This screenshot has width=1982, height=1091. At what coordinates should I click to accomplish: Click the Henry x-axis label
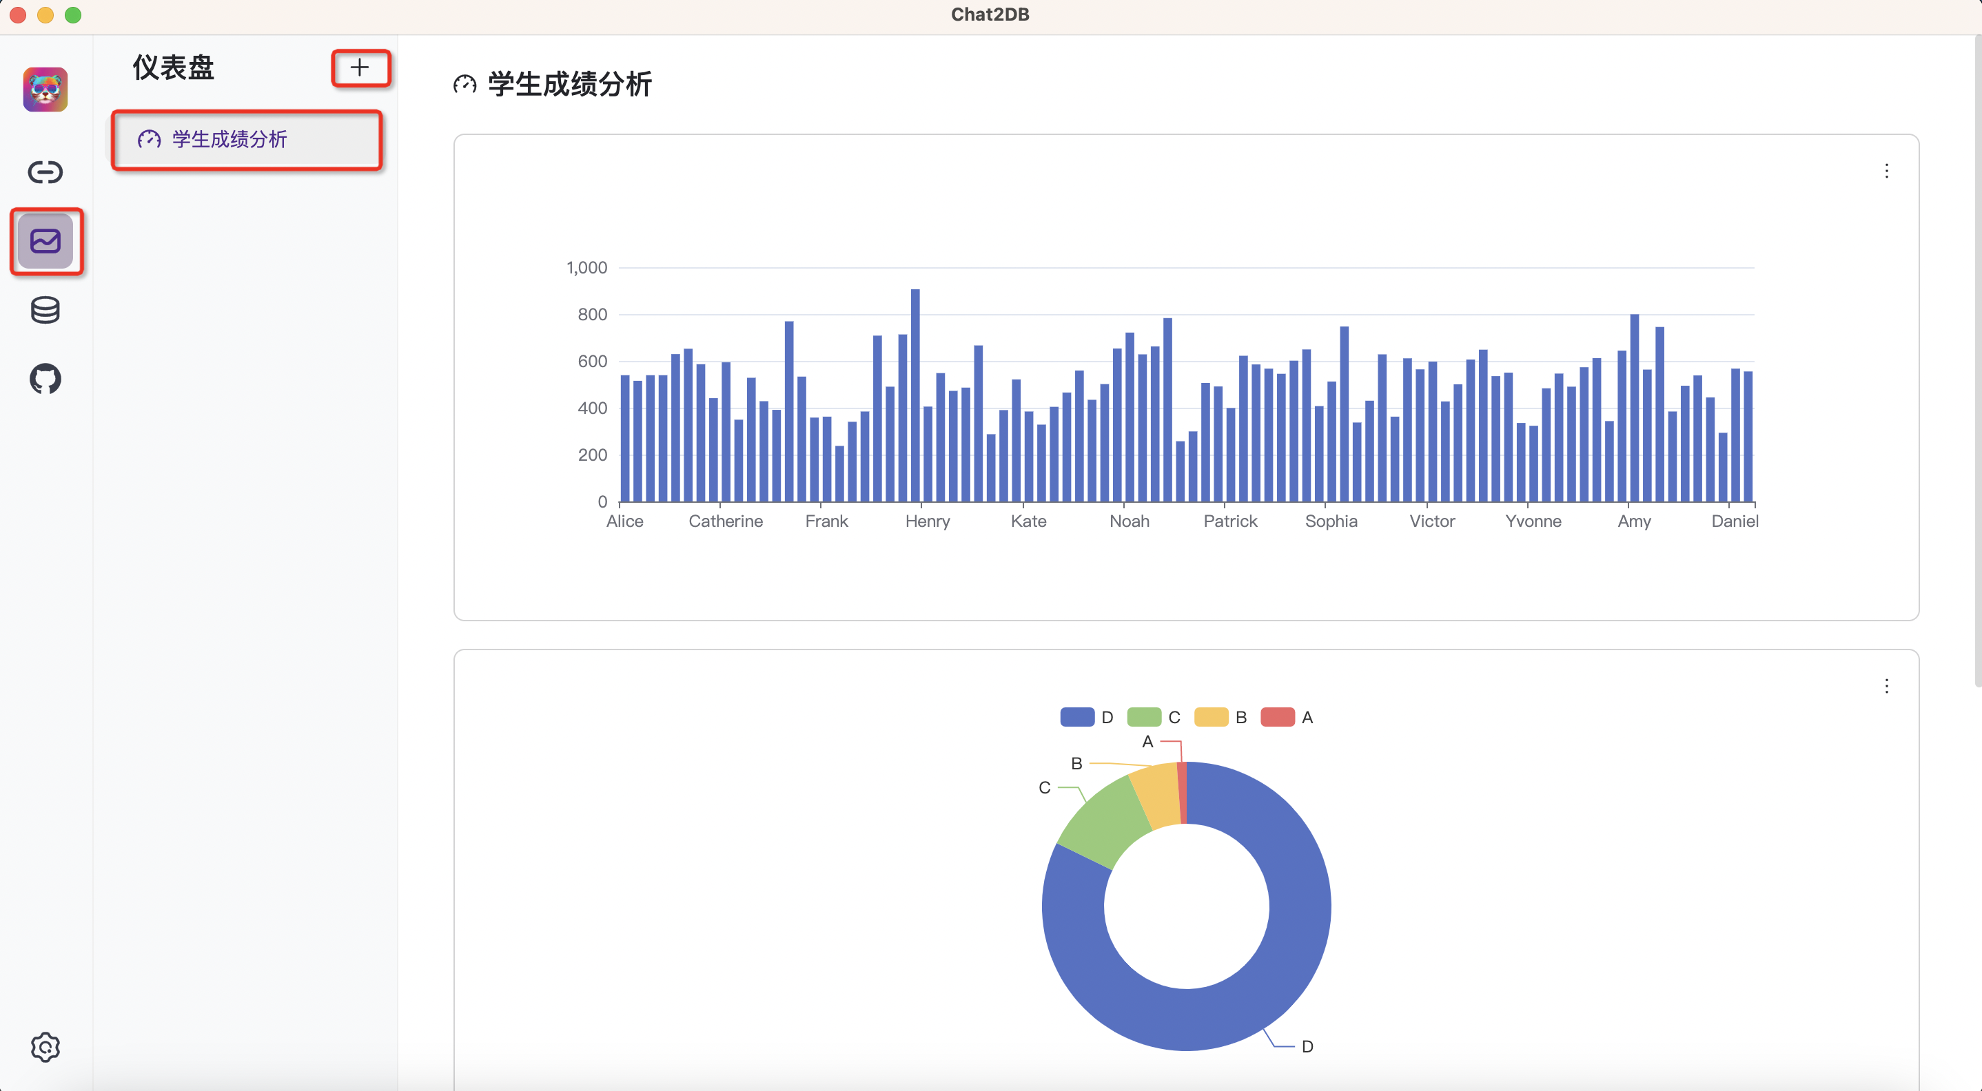927,521
